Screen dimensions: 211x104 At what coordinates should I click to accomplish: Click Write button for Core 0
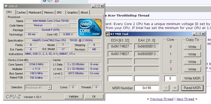(192, 47)
